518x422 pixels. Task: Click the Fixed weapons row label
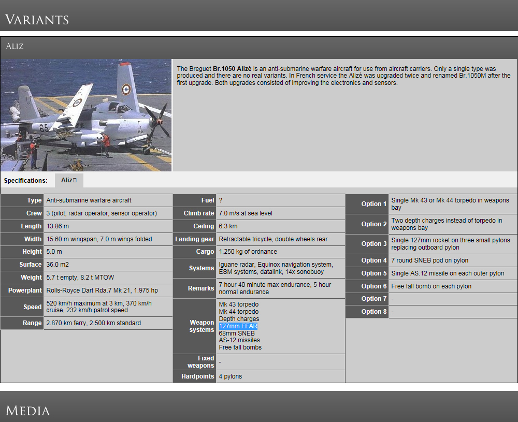point(201,362)
